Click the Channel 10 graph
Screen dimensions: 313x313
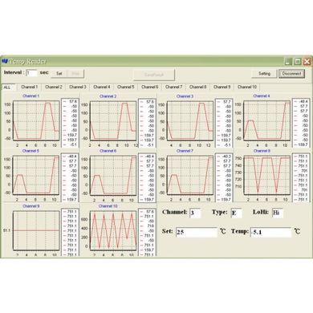coord(113,230)
